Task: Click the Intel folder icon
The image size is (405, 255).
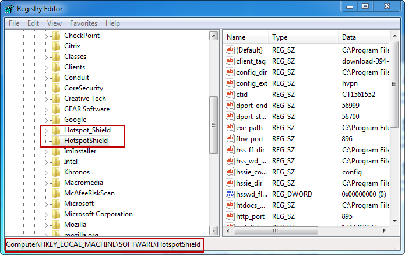Action: click(57, 162)
